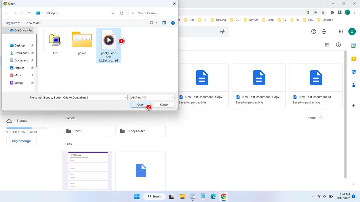360x202 pixels.
Task: Expand the OneDrive - Personal tree item
Action: click(6, 30)
